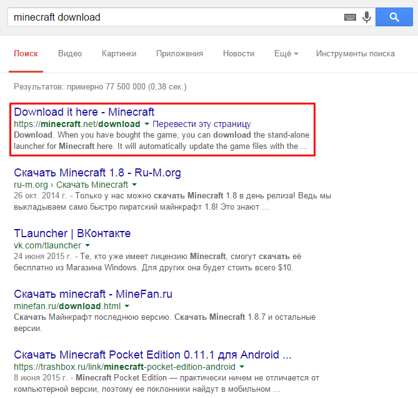Image resolution: width=418 pixels, height=398 pixels.
Task: Click snippet text '8 июня 2015 г.'
Action: pyautogui.click(x=41, y=378)
